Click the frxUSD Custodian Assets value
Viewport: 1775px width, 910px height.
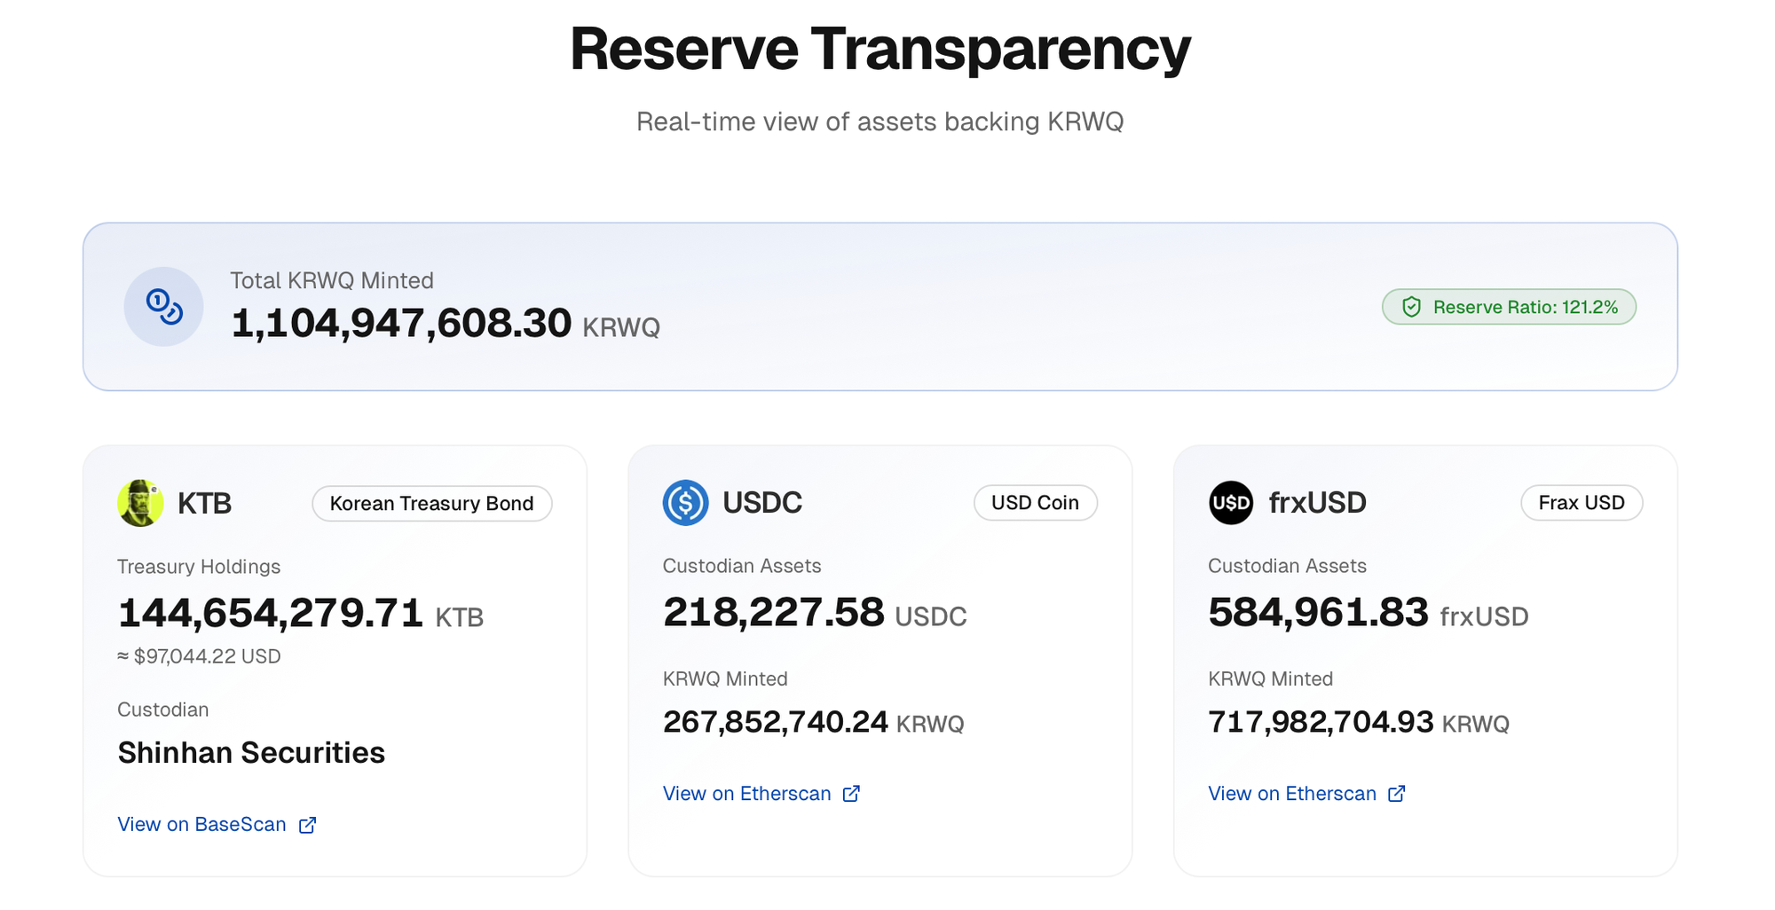click(1318, 613)
